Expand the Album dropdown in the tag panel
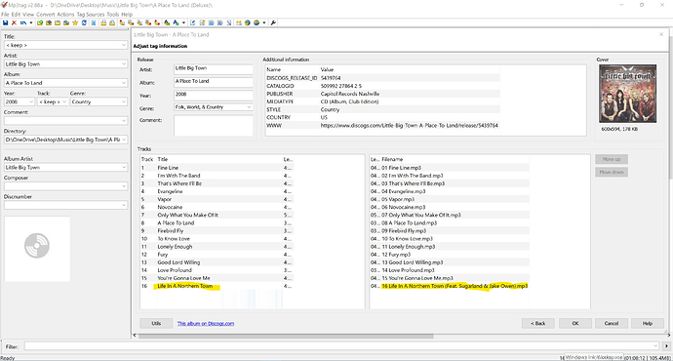 click(124, 83)
